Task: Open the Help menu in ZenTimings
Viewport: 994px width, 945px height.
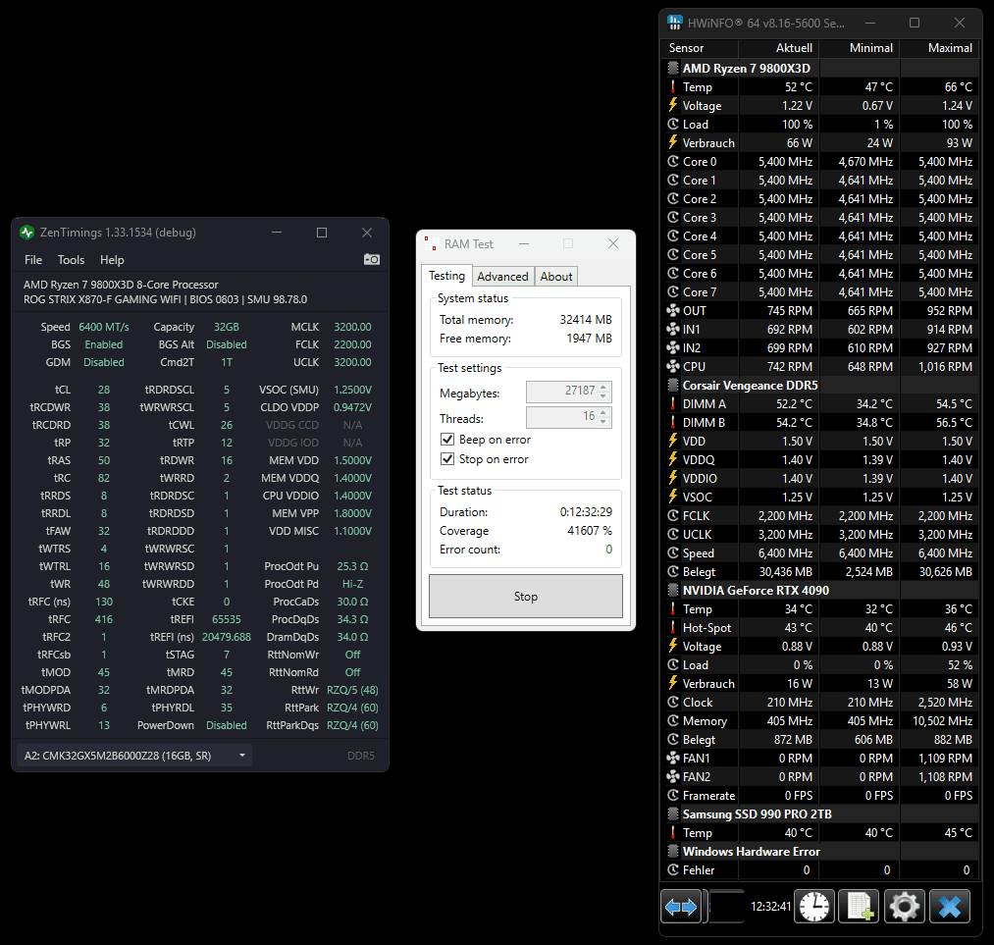Action: click(112, 260)
